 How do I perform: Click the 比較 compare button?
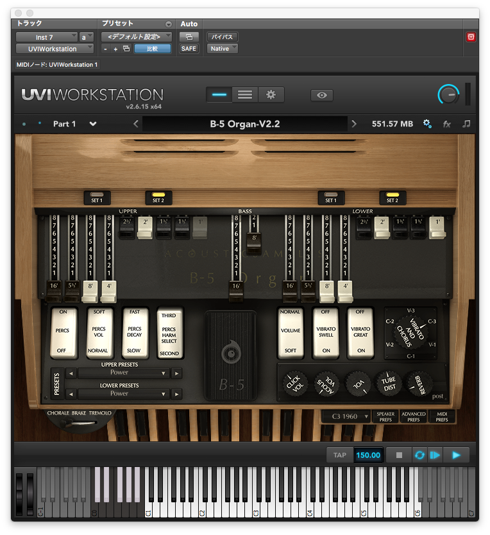(153, 49)
